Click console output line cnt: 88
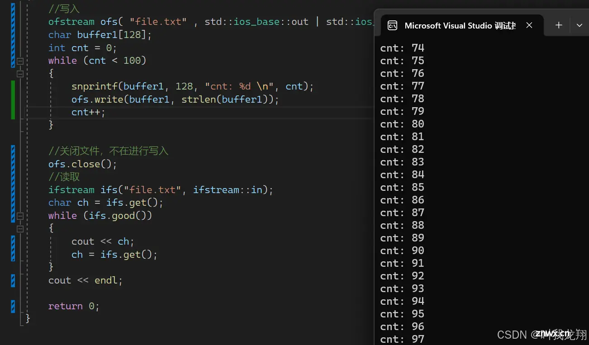Image resolution: width=589 pixels, height=345 pixels. 402,225
